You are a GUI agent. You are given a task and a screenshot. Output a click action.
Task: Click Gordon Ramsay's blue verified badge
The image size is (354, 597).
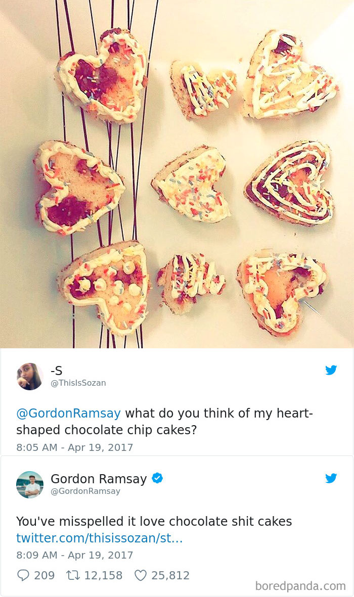pos(157,479)
